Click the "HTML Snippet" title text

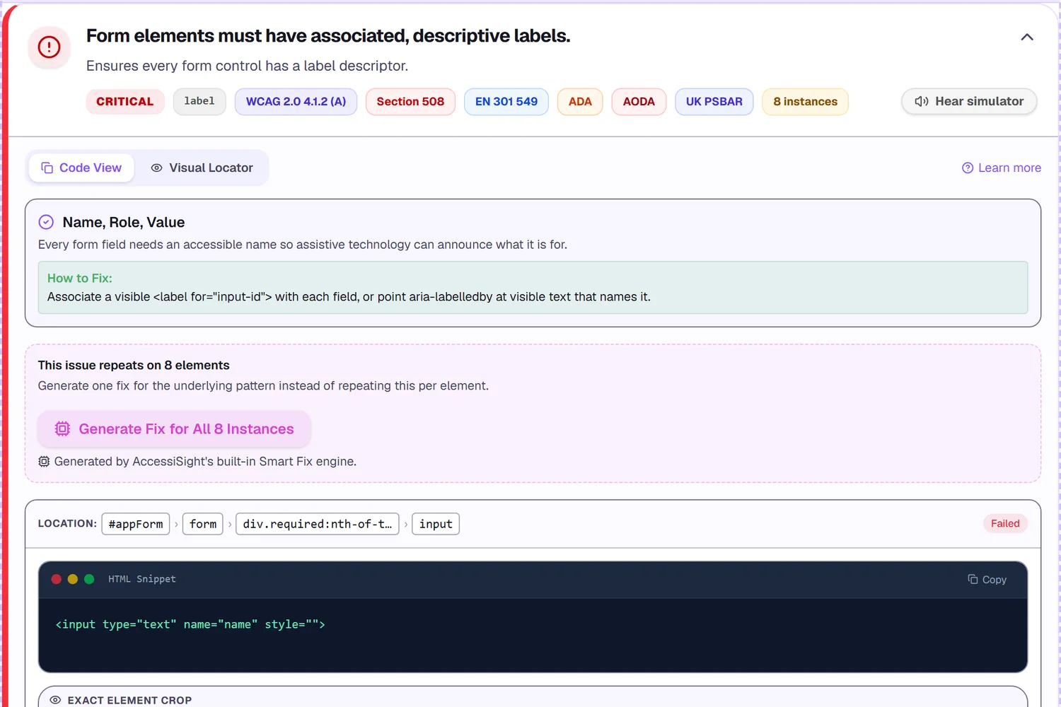point(142,579)
